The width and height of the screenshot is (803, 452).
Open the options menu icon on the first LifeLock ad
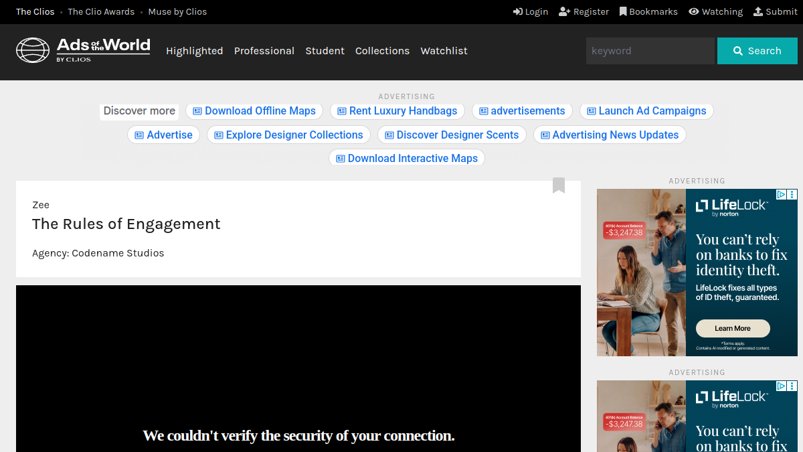792,194
